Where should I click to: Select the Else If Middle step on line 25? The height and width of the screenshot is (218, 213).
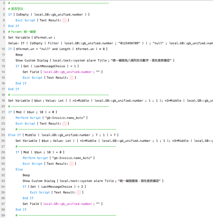point(63,135)
